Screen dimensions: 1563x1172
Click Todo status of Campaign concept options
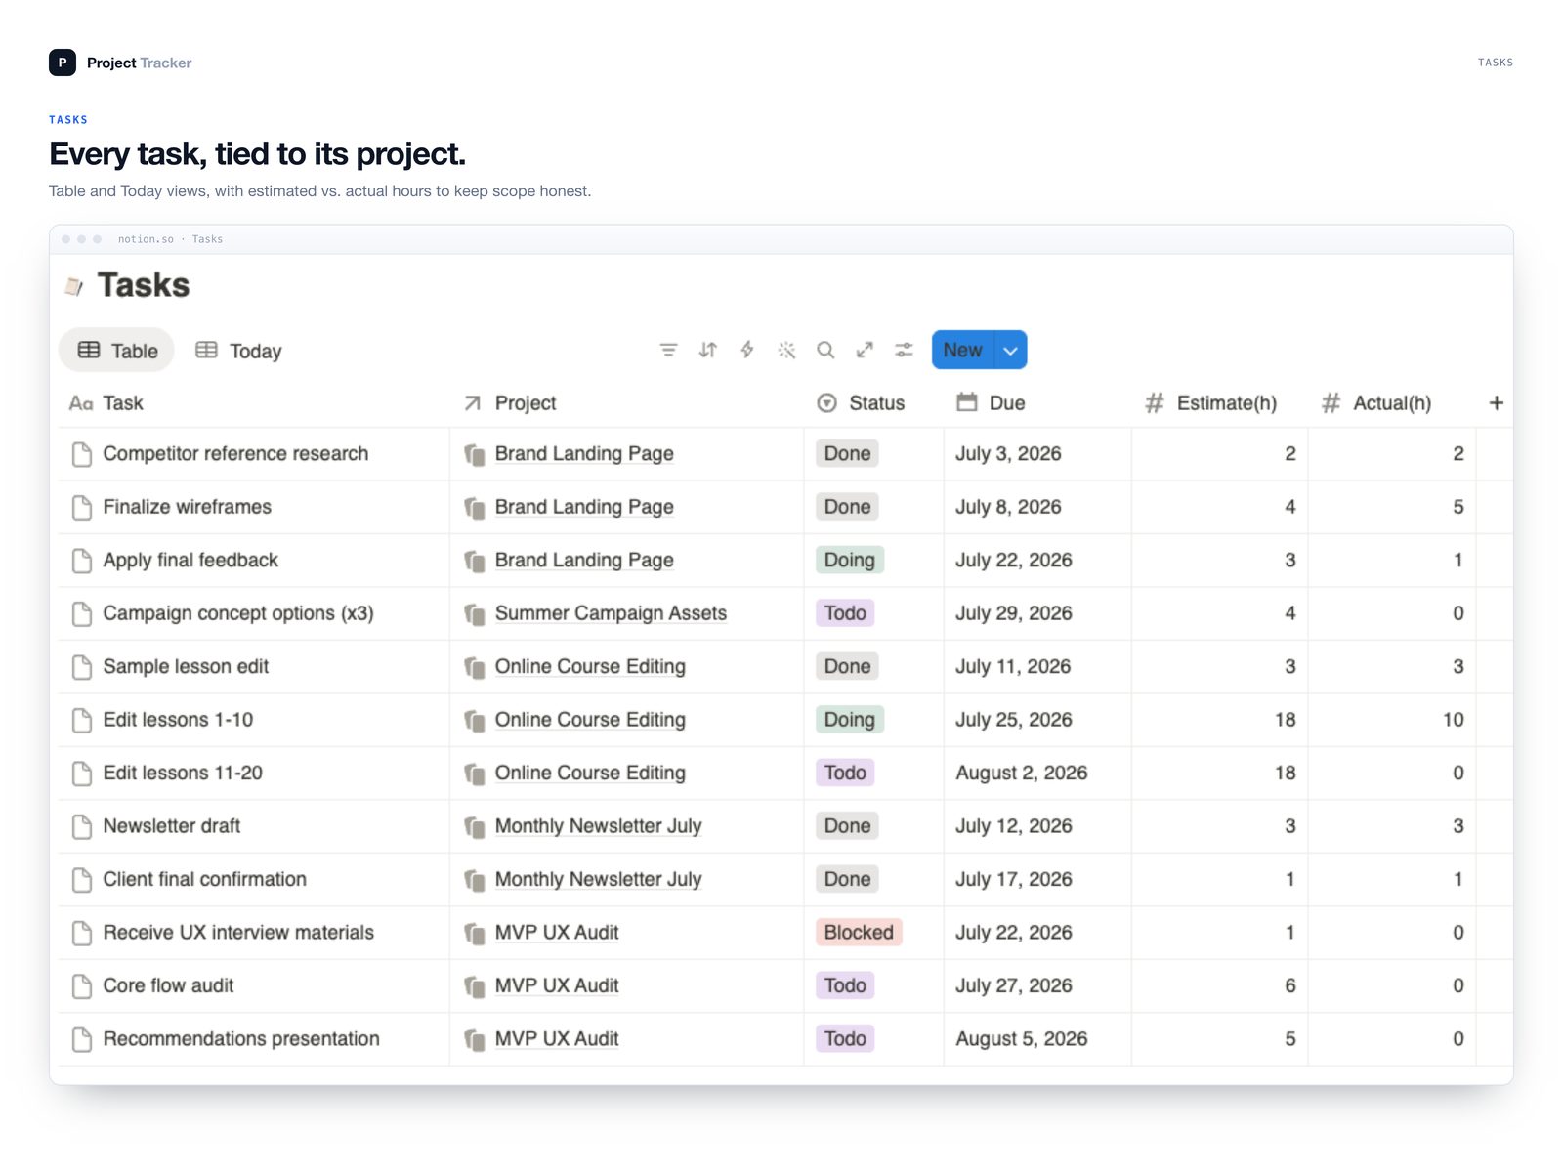[845, 613]
